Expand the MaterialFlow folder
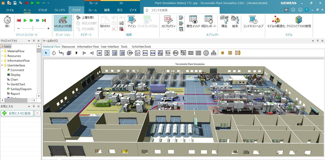Viewport: 325px width, 160px height. coord(2,51)
